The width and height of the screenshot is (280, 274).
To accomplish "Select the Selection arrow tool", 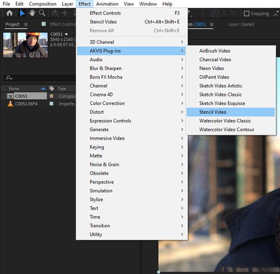I will tap(22, 13).
